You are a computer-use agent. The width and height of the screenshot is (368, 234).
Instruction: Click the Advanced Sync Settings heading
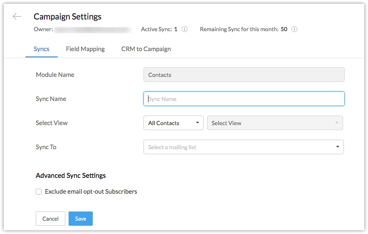71,175
